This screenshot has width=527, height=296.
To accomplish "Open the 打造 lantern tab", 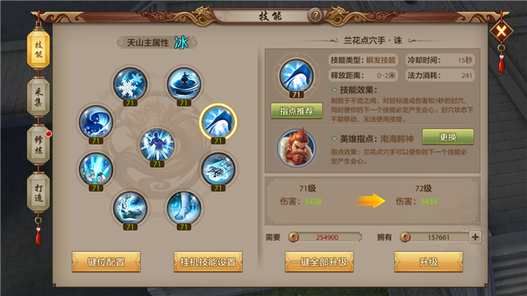I will pos(38,193).
